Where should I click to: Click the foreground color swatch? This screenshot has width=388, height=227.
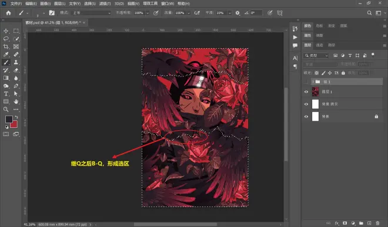(9, 119)
